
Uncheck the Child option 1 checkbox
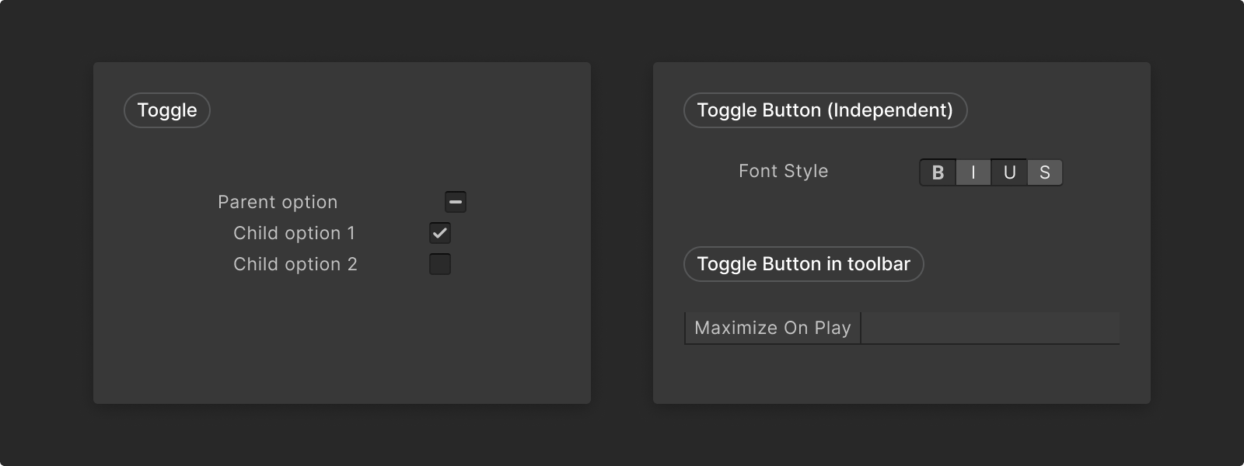440,233
